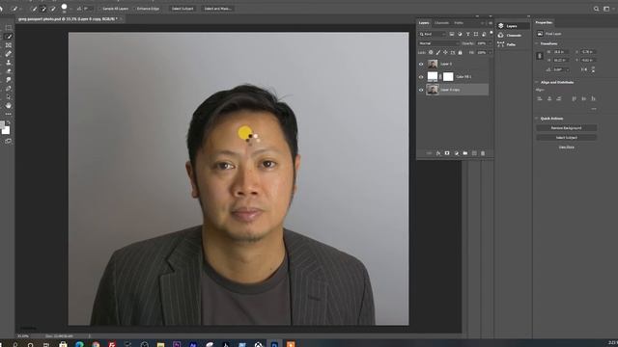Filter layers by type layers icon
Screen dimensions: 618x347
[467, 35]
